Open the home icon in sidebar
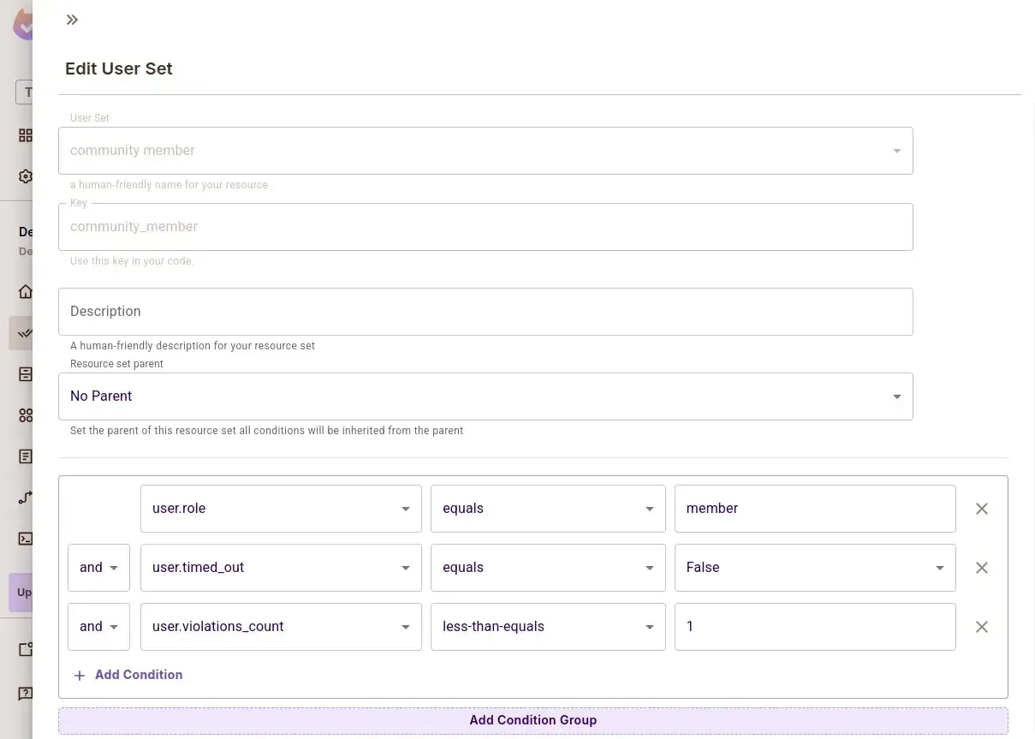 point(26,291)
